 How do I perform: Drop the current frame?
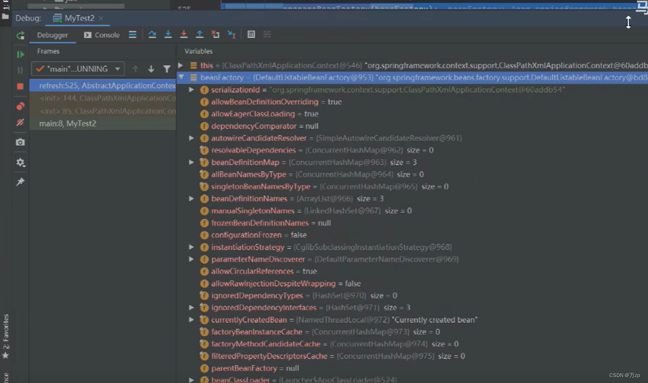pyautogui.click(x=215, y=35)
